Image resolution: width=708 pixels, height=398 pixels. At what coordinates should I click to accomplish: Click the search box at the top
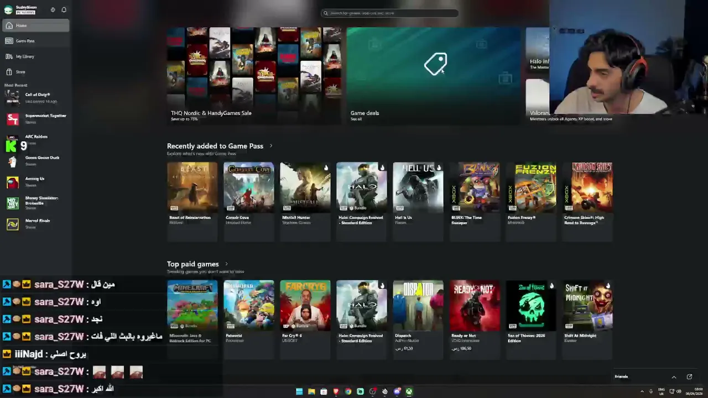coord(389,13)
